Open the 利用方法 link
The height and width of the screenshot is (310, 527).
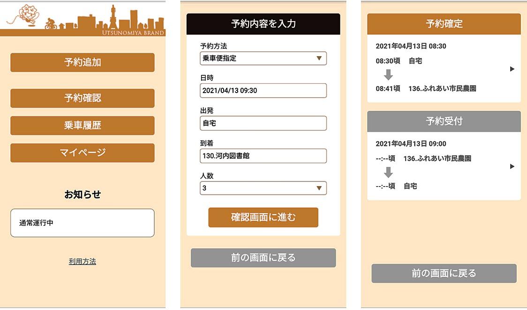click(x=83, y=261)
